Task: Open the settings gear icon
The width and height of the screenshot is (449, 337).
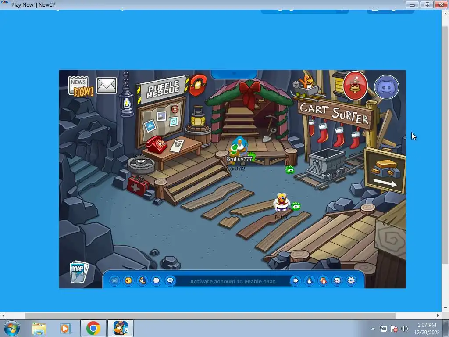Action: point(351,280)
